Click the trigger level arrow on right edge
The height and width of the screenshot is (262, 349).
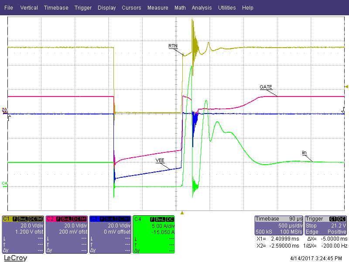(346, 86)
